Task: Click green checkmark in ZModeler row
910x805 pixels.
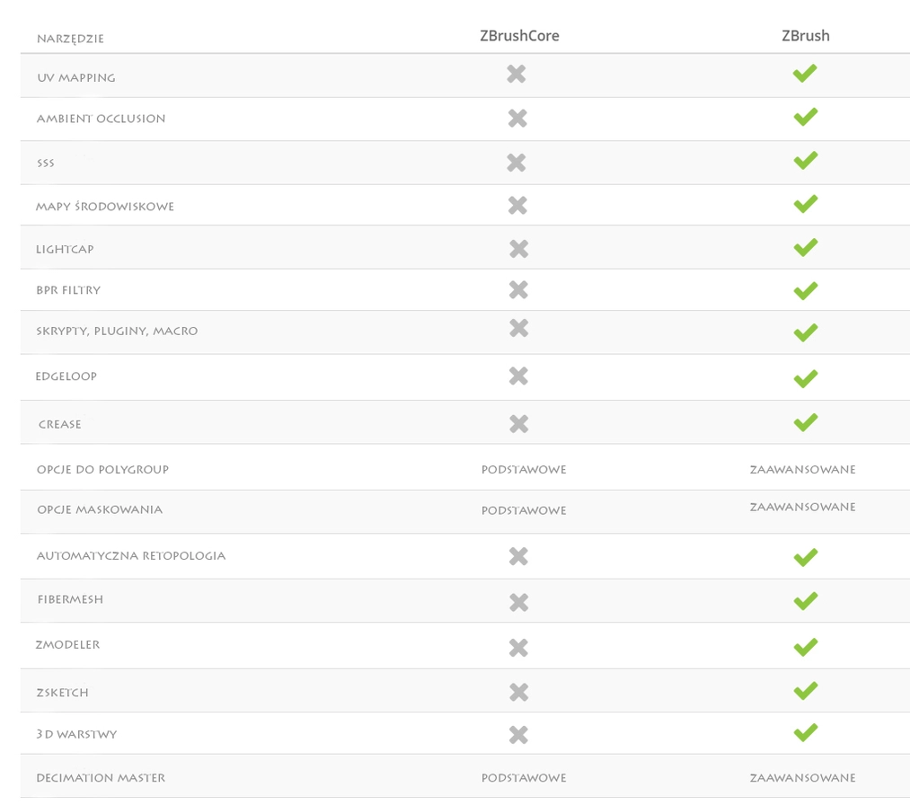Action: 806,647
